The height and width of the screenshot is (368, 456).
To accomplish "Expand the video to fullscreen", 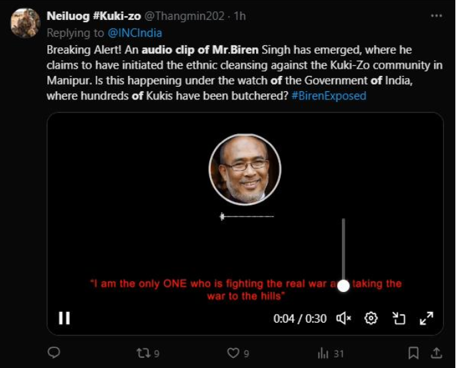I will 427,319.
